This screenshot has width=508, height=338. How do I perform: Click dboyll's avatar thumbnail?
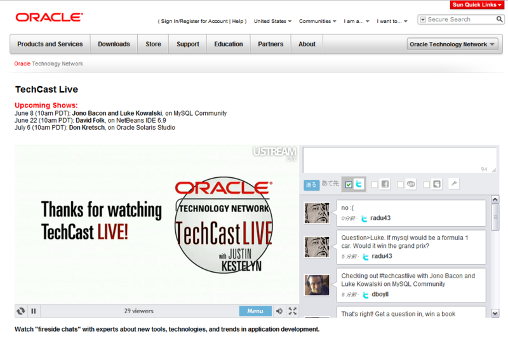pos(317,285)
